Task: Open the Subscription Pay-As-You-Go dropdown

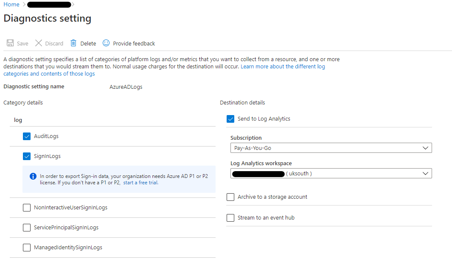Action: tap(331, 148)
